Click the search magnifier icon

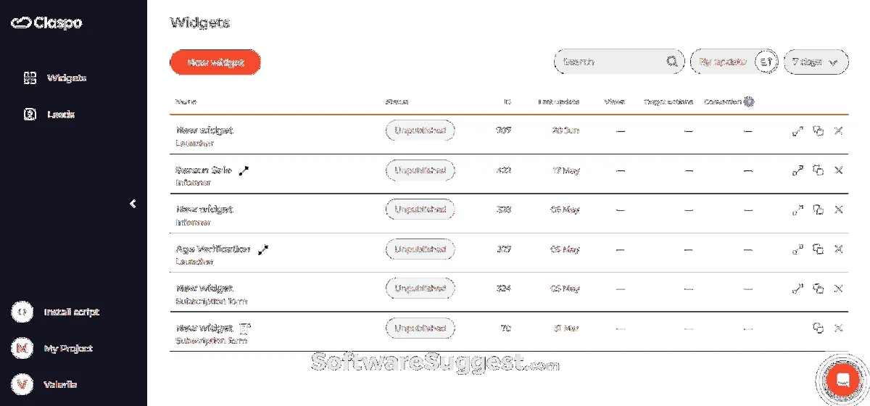click(x=672, y=62)
